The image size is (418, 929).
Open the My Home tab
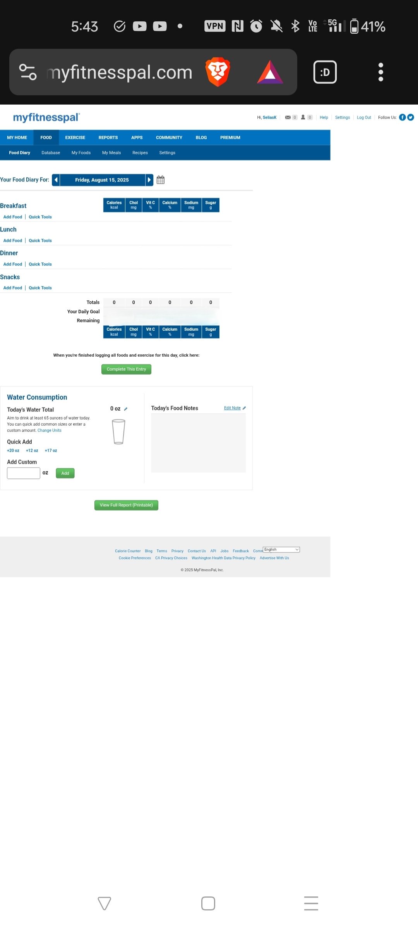(x=17, y=138)
